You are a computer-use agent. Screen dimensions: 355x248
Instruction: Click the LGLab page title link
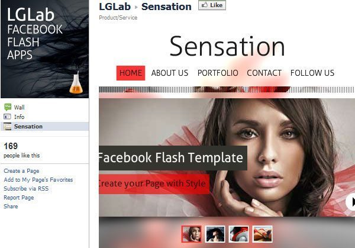point(115,7)
